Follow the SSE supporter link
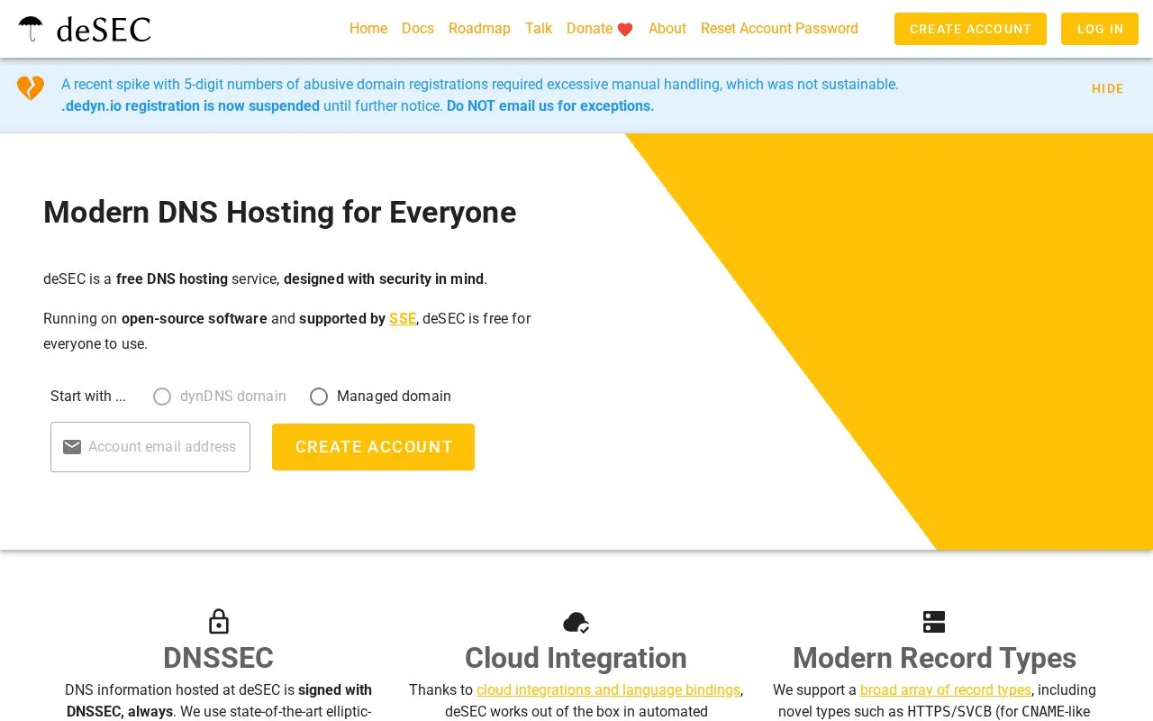The image size is (1153, 721). point(403,318)
